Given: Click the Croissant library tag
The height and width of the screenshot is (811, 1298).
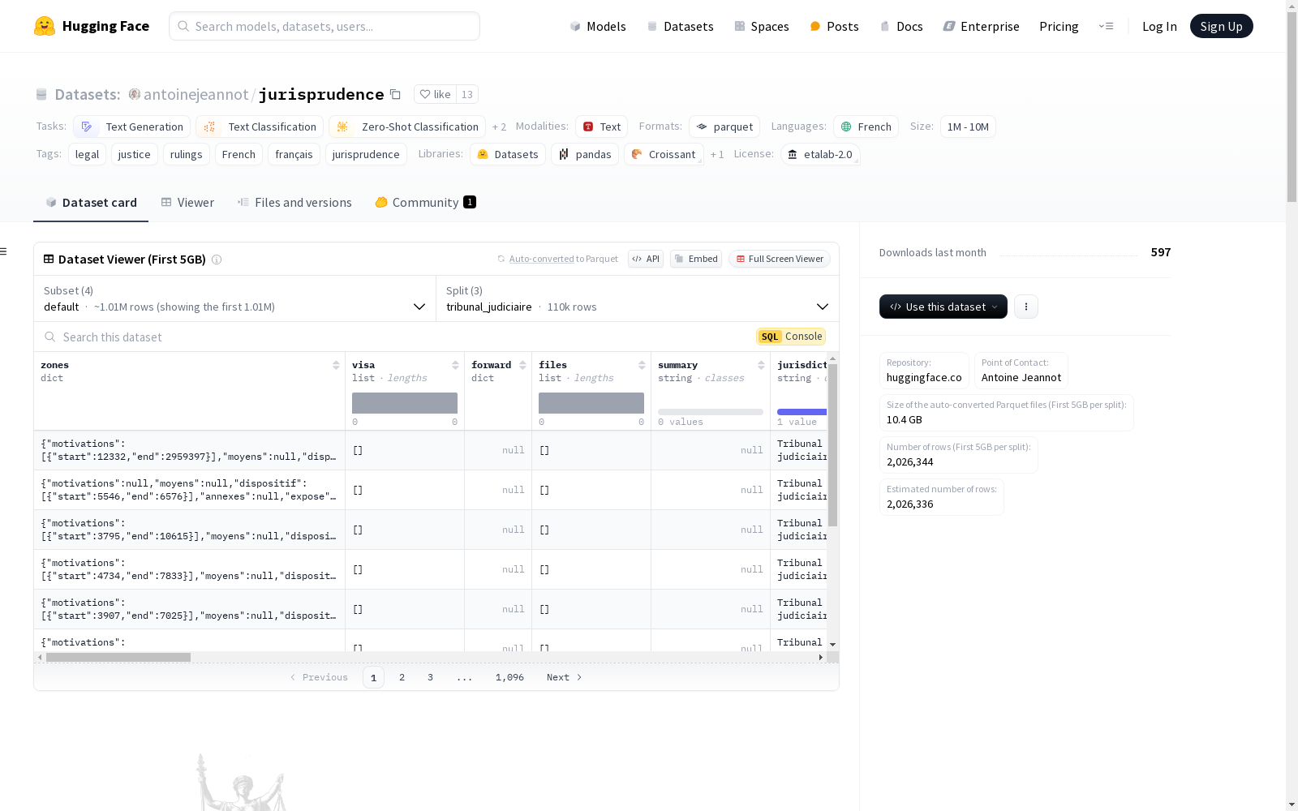Looking at the screenshot, I should (x=664, y=154).
